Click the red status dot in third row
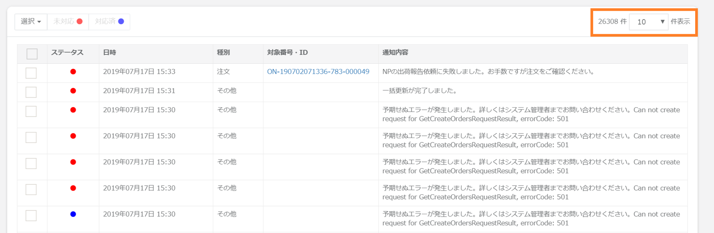The height and width of the screenshot is (233, 714). 73,110
